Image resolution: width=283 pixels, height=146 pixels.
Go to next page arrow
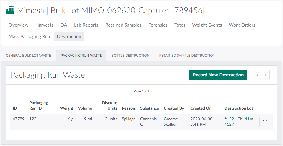pyautogui.click(x=265, y=75)
